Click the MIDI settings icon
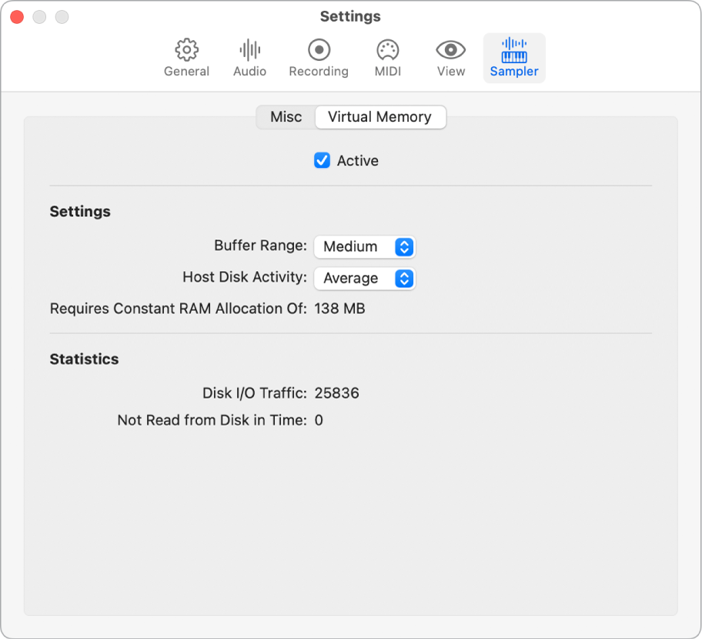This screenshot has width=702, height=639. (387, 57)
